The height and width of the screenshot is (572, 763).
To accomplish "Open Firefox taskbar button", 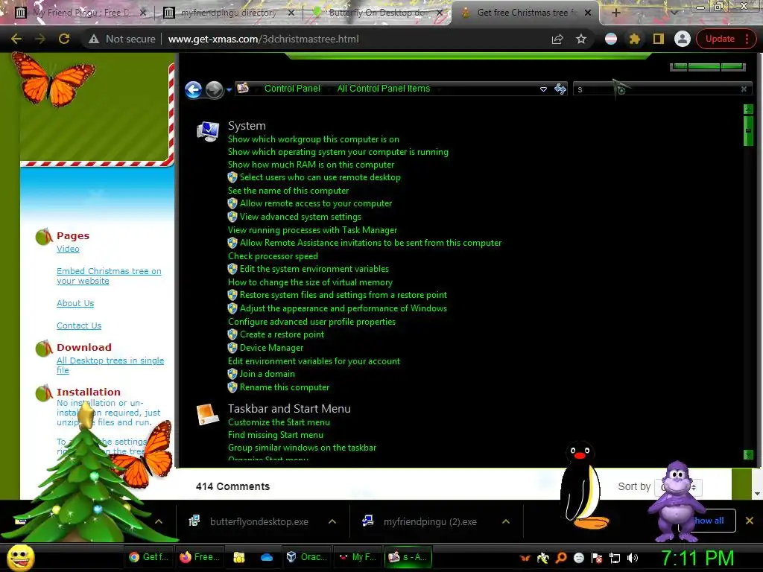I will point(199,557).
